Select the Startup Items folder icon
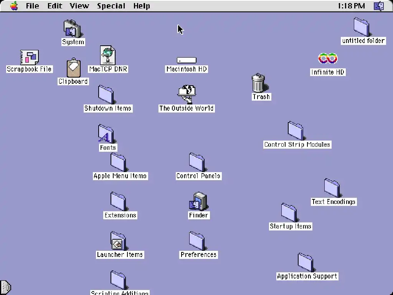This screenshot has width=393, height=295. pos(289,213)
